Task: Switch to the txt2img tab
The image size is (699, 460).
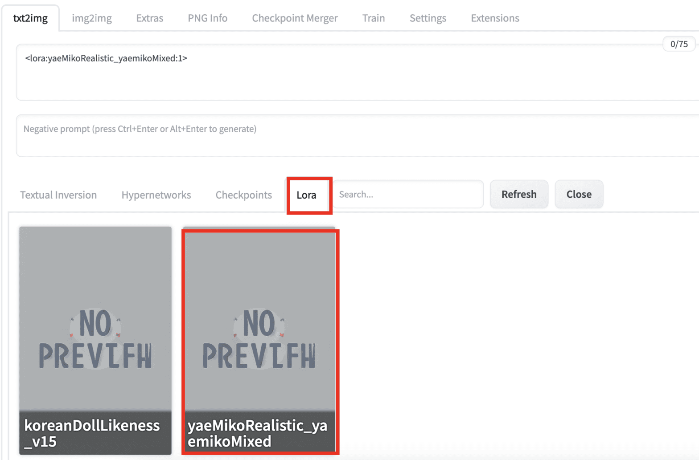Action: [30, 18]
